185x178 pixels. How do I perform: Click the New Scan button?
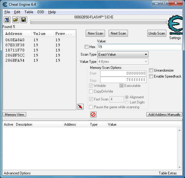(95, 33)
